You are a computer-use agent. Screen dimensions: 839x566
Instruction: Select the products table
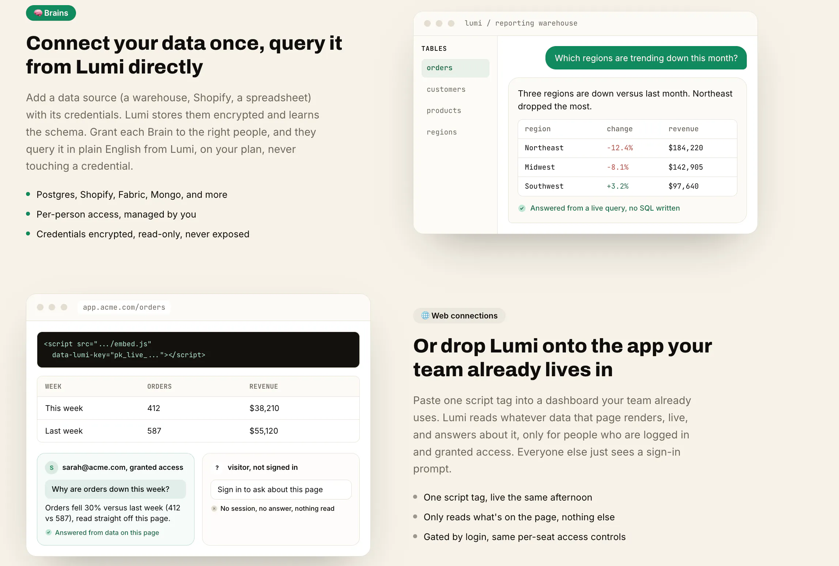coord(444,111)
